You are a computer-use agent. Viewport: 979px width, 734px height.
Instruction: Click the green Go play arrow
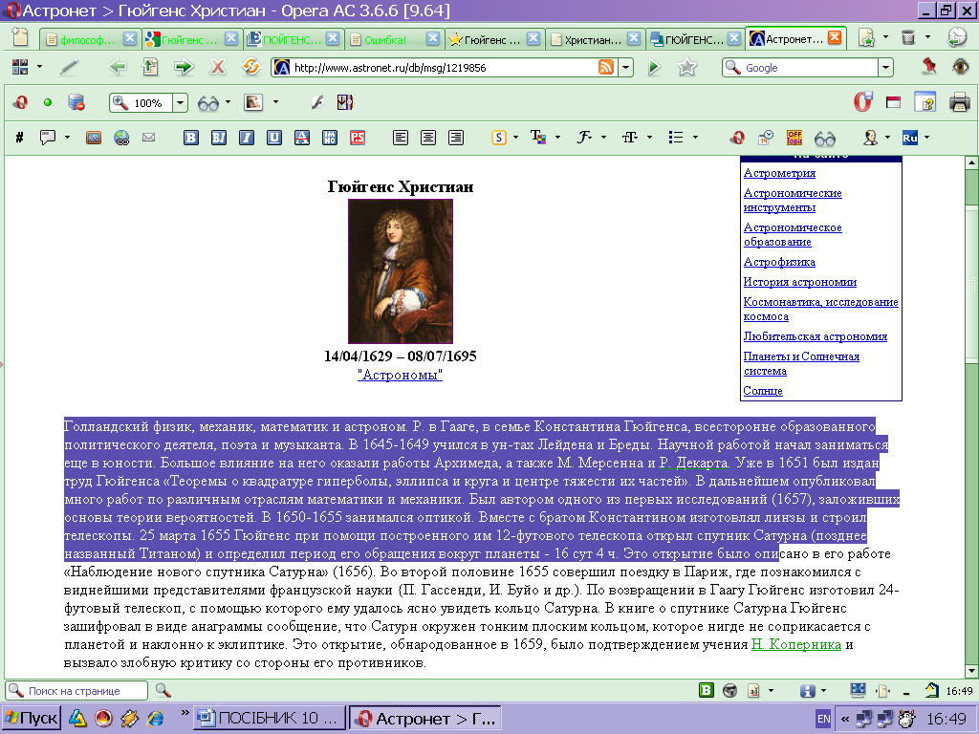point(654,67)
